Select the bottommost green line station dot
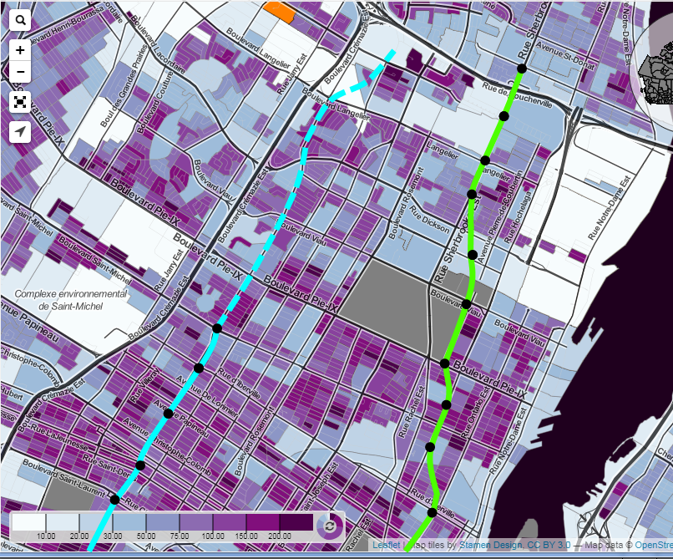 pos(433,512)
